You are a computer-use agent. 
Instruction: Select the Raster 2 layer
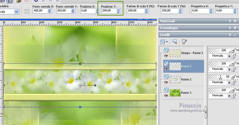[183, 79]
